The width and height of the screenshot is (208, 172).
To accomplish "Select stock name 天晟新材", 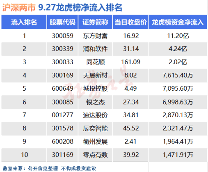I will click(x=95, y=75).
